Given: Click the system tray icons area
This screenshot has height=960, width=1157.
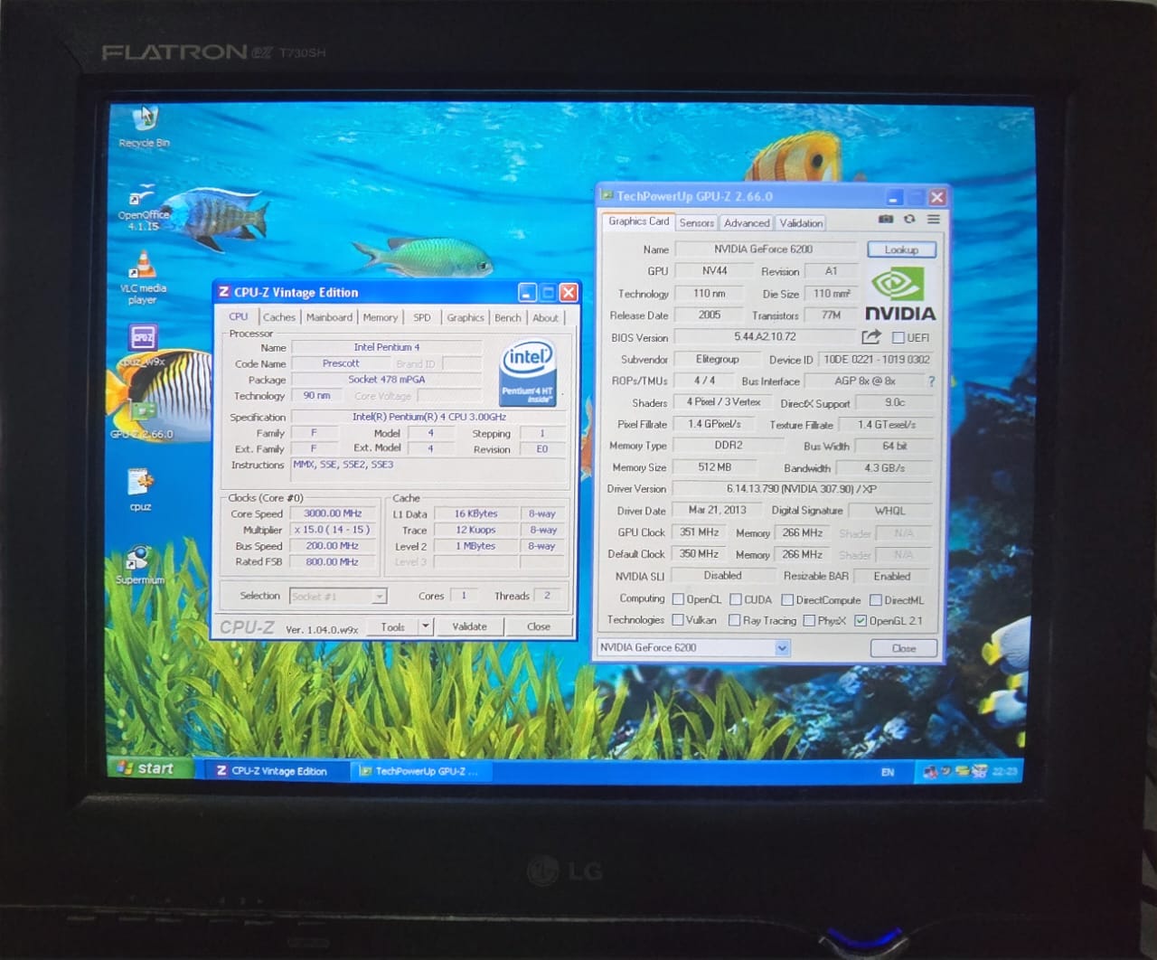Looking at the screenshot, I should tap(955, 771).
